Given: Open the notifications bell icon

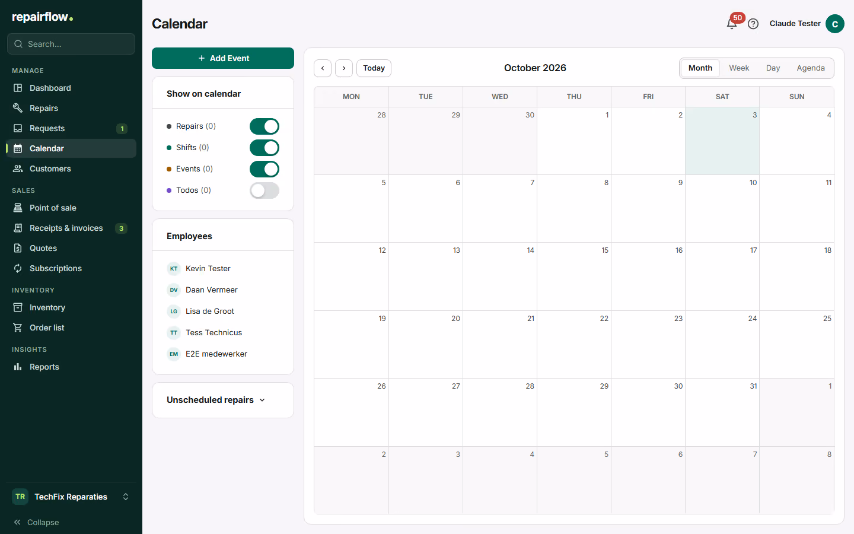Looking at the screenshot, I should [732, 24].
